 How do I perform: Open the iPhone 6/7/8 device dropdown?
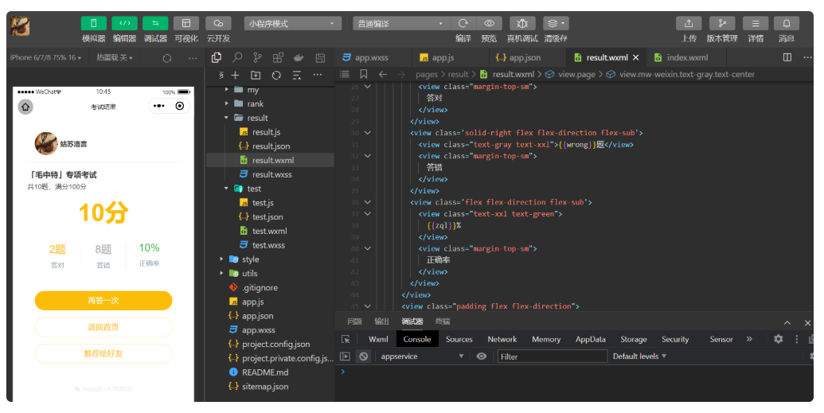pos(45,57)
